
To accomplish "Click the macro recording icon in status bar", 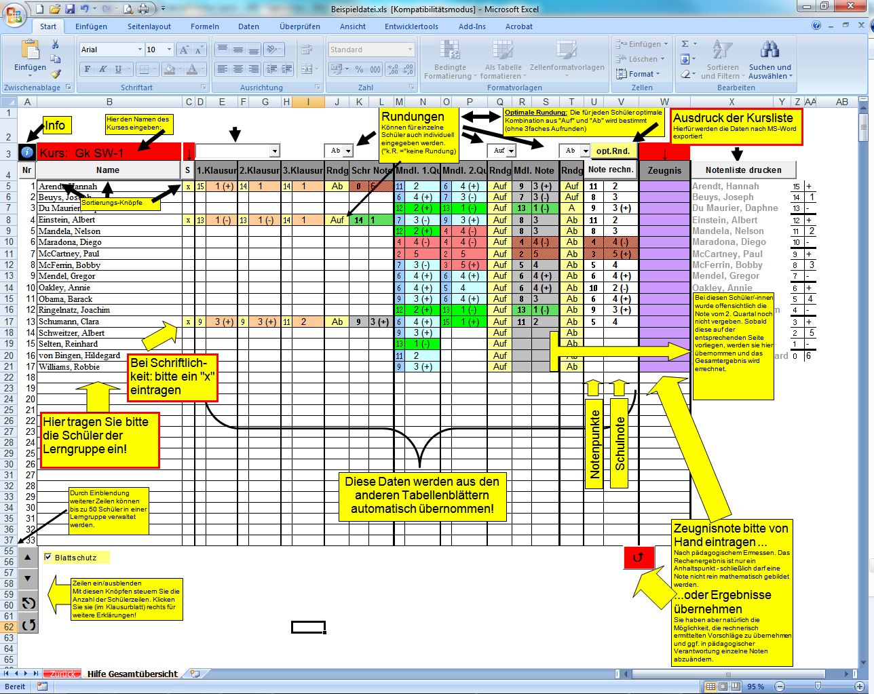I will coord(42,687).
